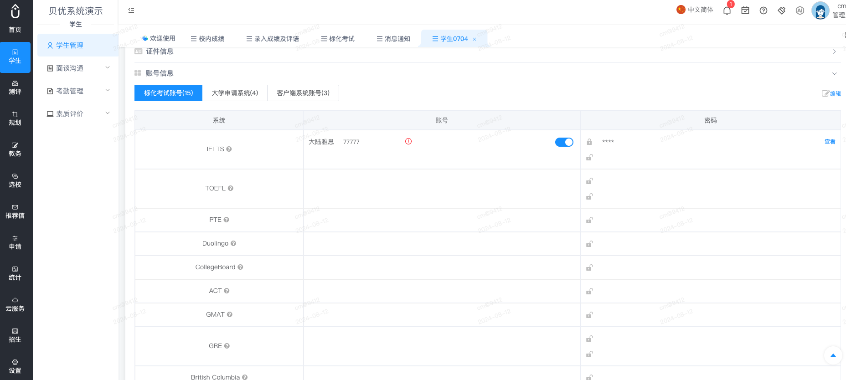Click the help question mark icon
Viewport: 846px width, 380px height.
[x=763, y=10]
